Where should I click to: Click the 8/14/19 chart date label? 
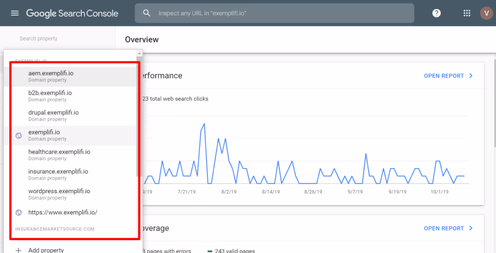[271, 192]
